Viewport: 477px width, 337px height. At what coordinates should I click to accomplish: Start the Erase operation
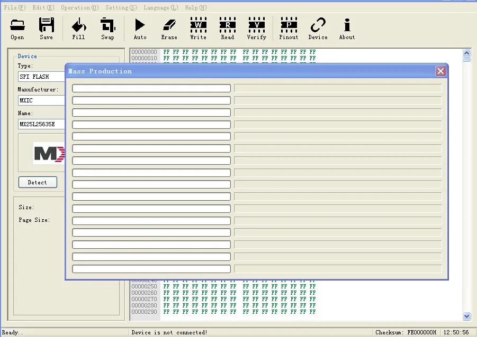point(169,27)
